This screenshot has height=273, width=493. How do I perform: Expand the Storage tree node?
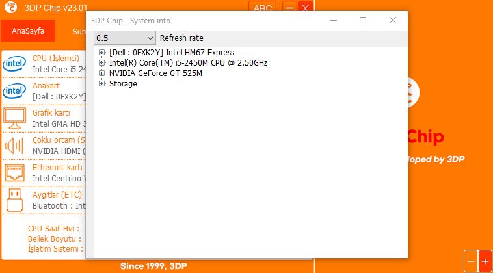(x=101, y=84)
